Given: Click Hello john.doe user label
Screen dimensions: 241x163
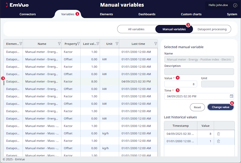Looking at the screenshot, I should [x=218, y=5].
